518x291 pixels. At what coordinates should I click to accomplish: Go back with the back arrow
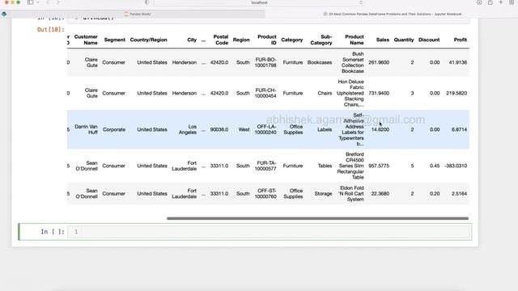(48, 2)
